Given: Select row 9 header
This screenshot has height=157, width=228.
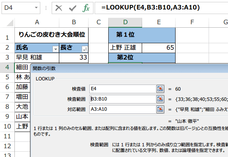Looking at the screenshot, I should [x=7, y=117].
